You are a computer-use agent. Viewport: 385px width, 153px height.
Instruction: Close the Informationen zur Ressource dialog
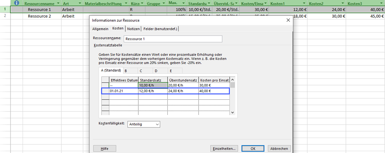(288, 20)
